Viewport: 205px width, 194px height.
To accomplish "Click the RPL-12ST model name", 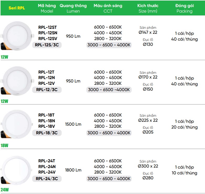I will click(x=47, y=27).
